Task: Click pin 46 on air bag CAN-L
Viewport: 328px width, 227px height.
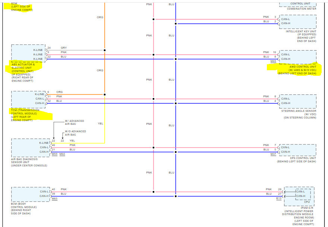Action: (53, 145)
